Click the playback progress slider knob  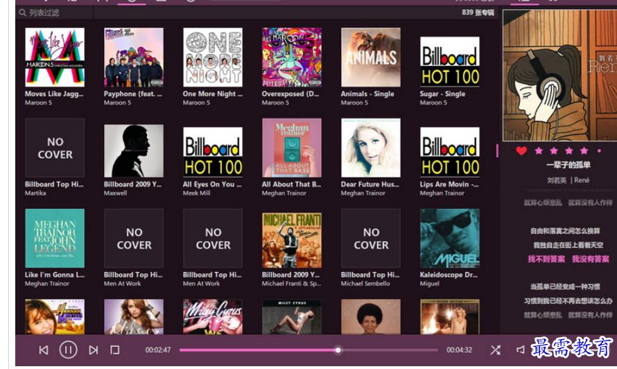click(338, 350)
